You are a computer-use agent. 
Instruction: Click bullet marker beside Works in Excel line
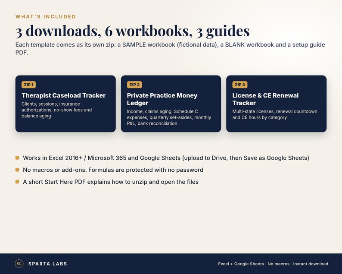click(17, 158)
